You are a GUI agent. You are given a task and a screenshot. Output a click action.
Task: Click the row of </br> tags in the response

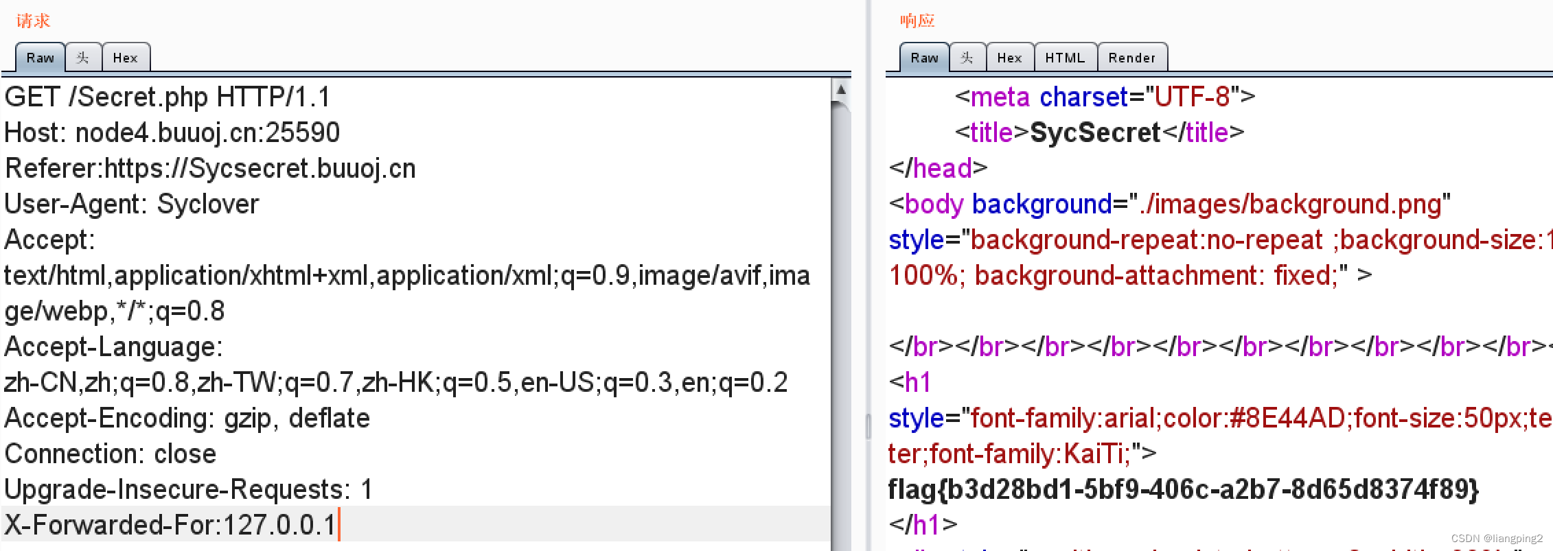coord(1220,347)
